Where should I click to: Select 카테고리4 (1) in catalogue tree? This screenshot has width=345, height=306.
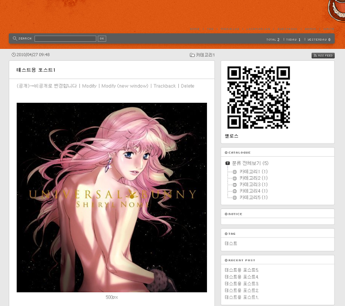254,191
